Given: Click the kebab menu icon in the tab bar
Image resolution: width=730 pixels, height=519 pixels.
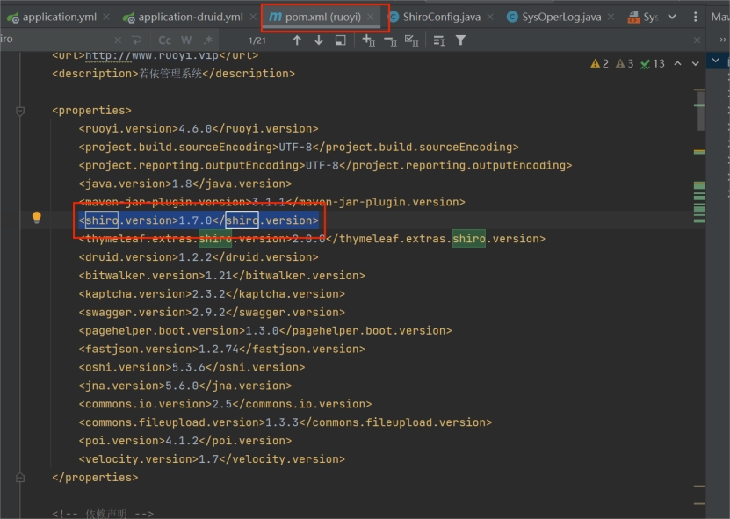Looking at the screenshot, I should (696, 16).
